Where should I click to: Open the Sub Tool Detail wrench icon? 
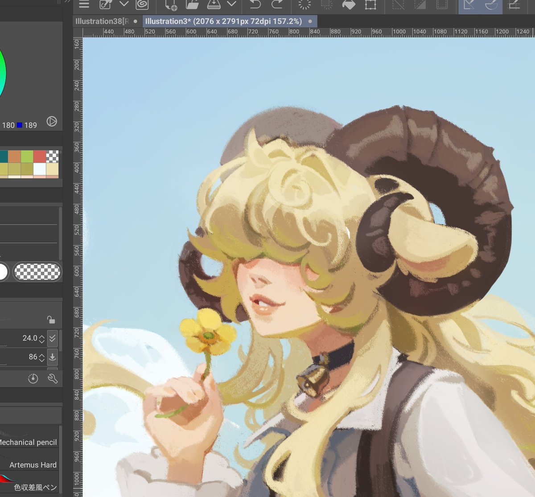53,379
